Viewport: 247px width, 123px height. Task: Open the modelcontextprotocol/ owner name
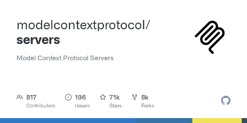pos(82,25)
